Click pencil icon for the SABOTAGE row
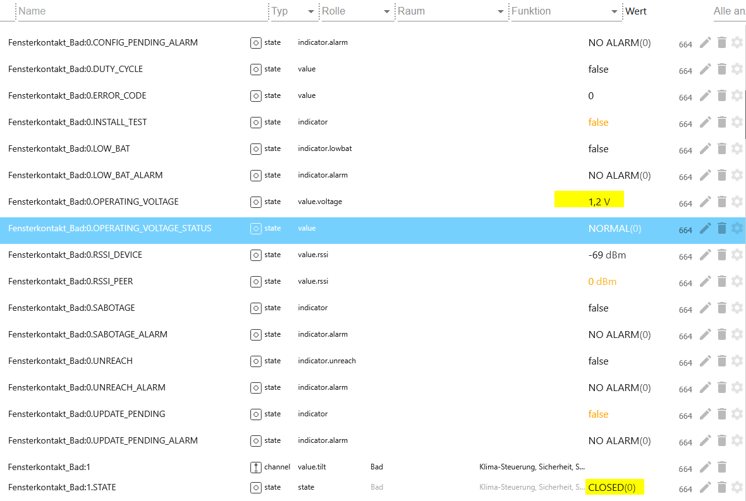This screenshot has width=746, height=501. (706, 308)
